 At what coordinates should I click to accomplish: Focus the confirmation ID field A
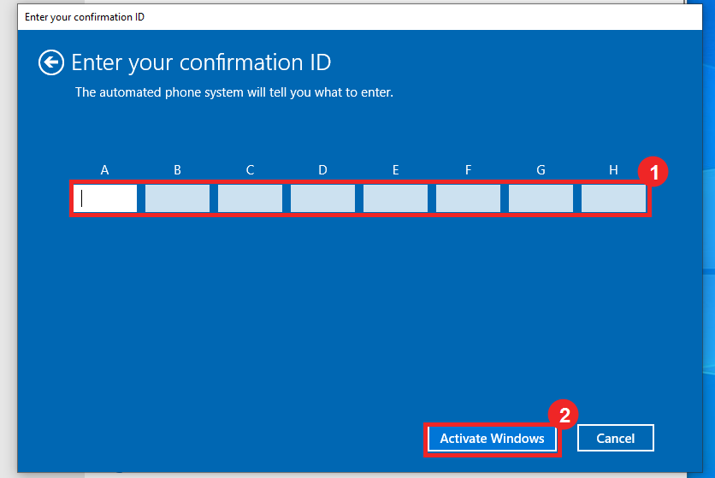pyautogui.click(x=105, y=198)
